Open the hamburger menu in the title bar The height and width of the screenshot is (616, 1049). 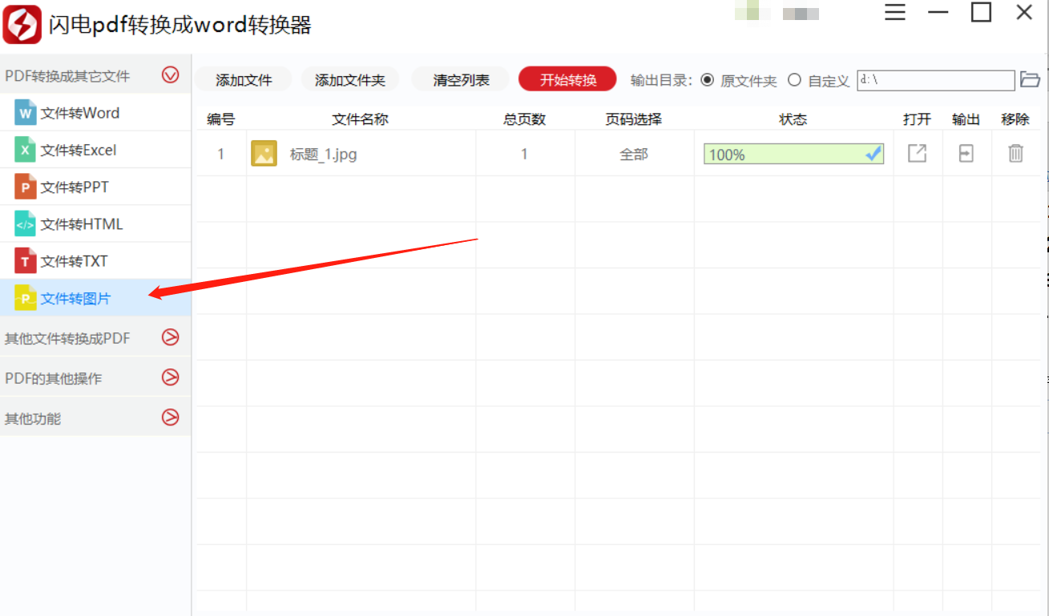[x=895, y=12]
